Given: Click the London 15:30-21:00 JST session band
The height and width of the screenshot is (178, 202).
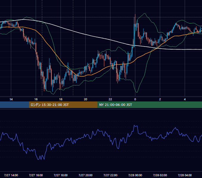Looking at the screenshot, I should click(63, 105).
